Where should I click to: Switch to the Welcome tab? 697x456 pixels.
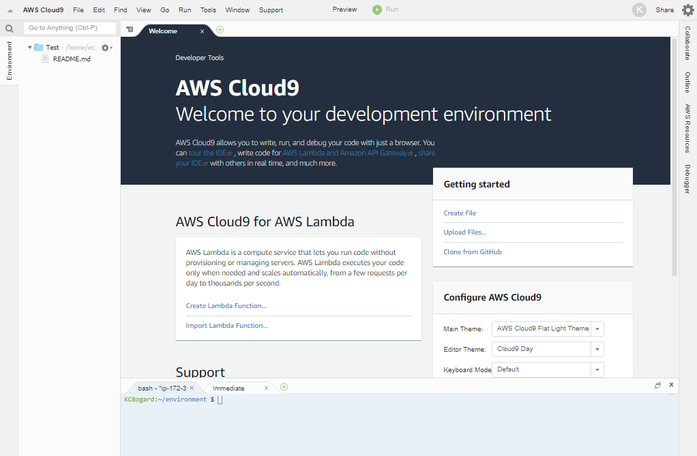pyautogui.click(x=163, y=31)
